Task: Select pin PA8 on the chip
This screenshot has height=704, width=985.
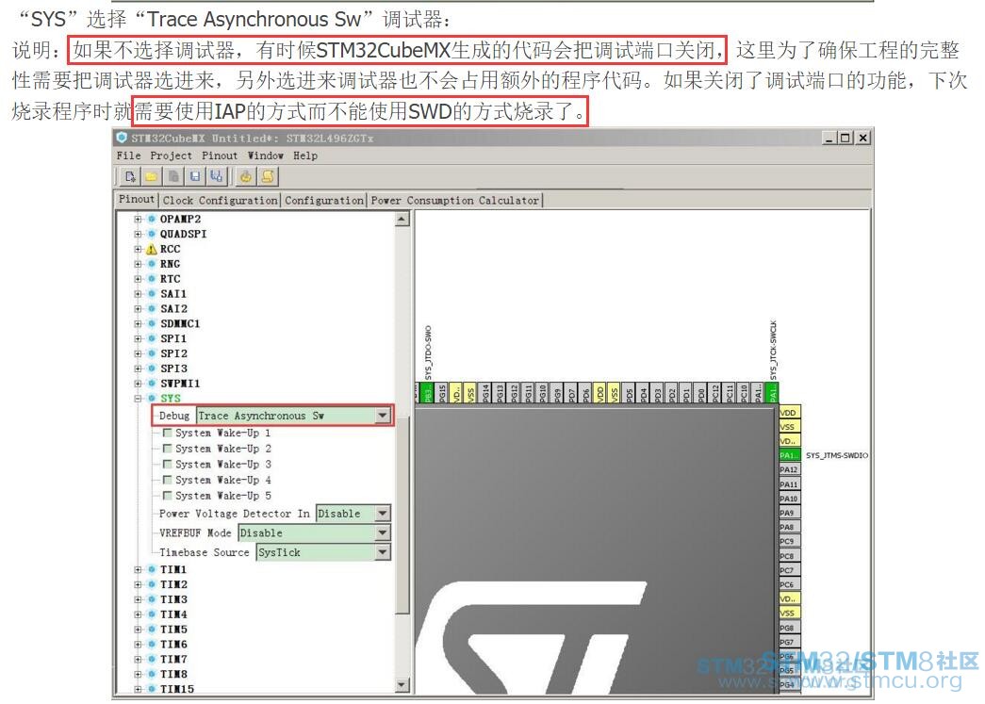Action: (x=789, y=527)
